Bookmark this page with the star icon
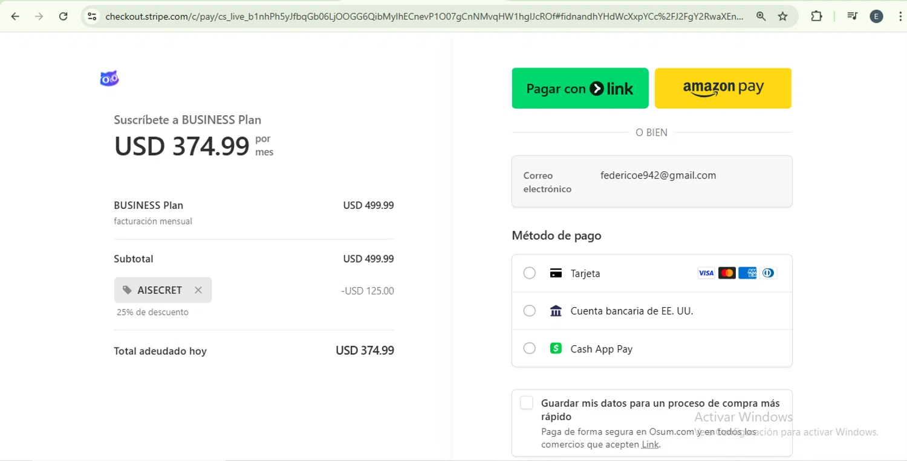This screenshot has width=907, height=461. click(x=782, y=16)
